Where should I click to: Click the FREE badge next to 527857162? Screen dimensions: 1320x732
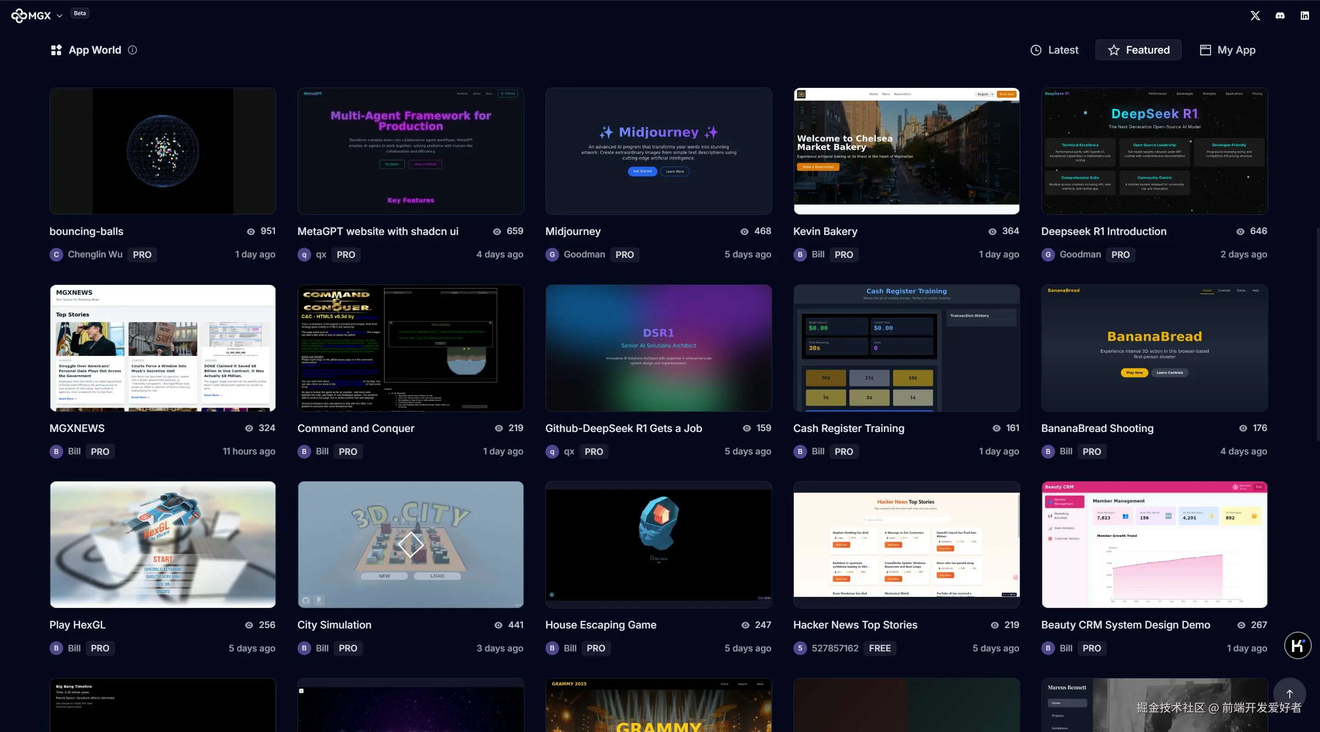click(880, 648)
